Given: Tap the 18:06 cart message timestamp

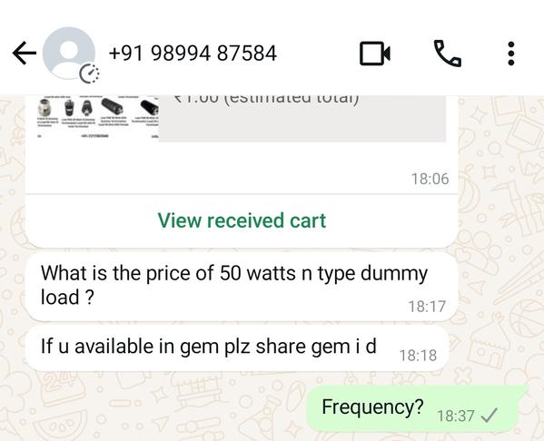Looking at the screenshot, I should point(430,179).
